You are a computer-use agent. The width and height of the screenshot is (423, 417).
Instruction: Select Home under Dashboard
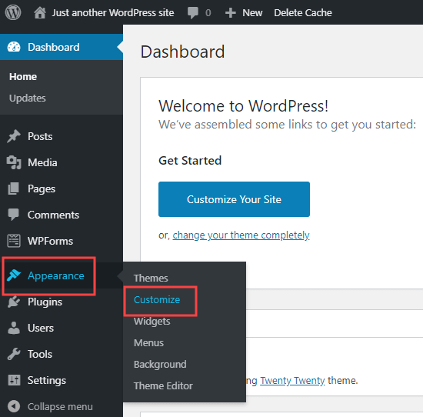coord(23,77)
